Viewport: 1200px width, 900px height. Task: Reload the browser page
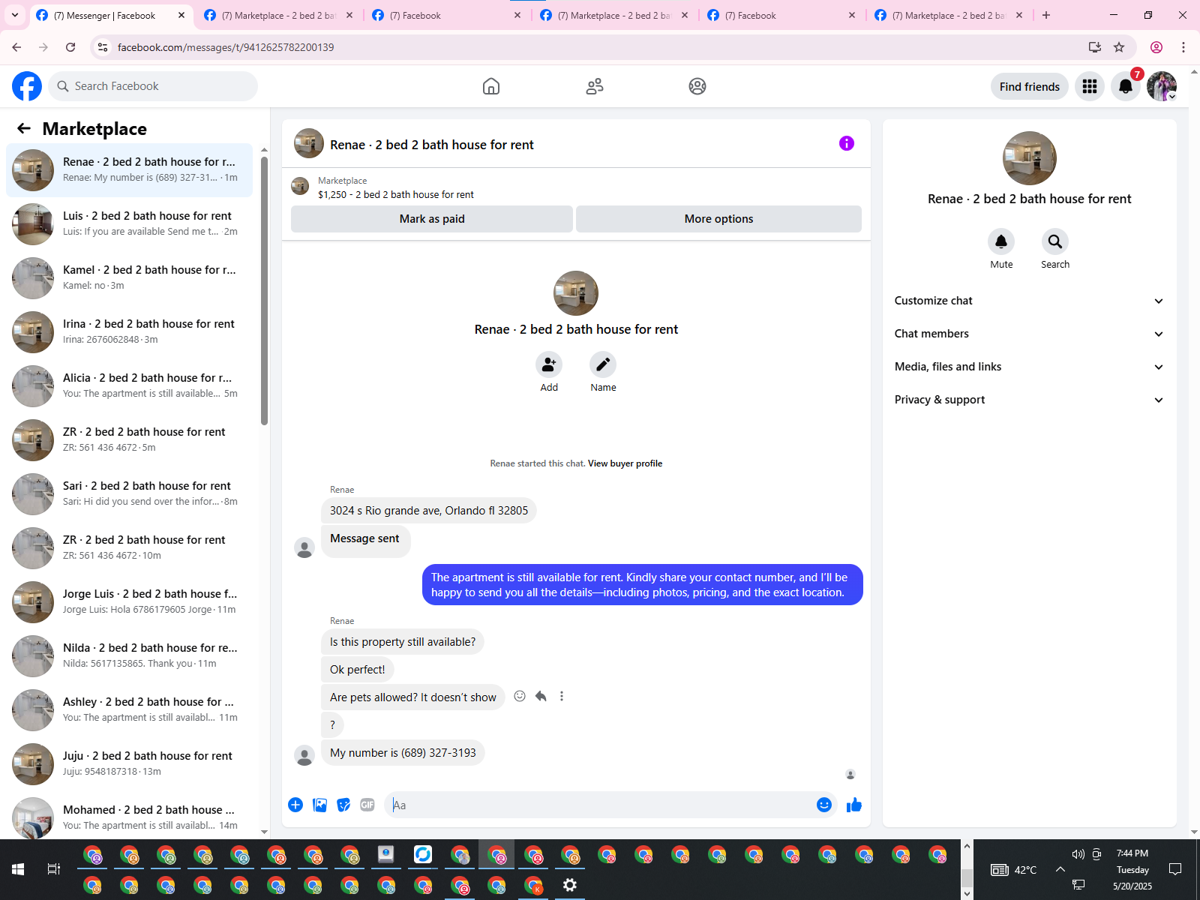click(70, 47)
